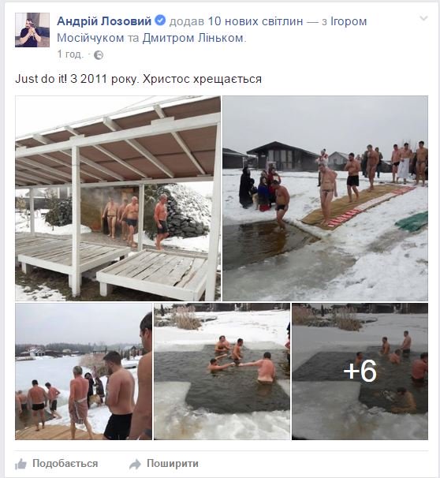This screenshot has width=440, height=478.
Task: Click the word 'додав' in the post header
Action: point(186,21)
